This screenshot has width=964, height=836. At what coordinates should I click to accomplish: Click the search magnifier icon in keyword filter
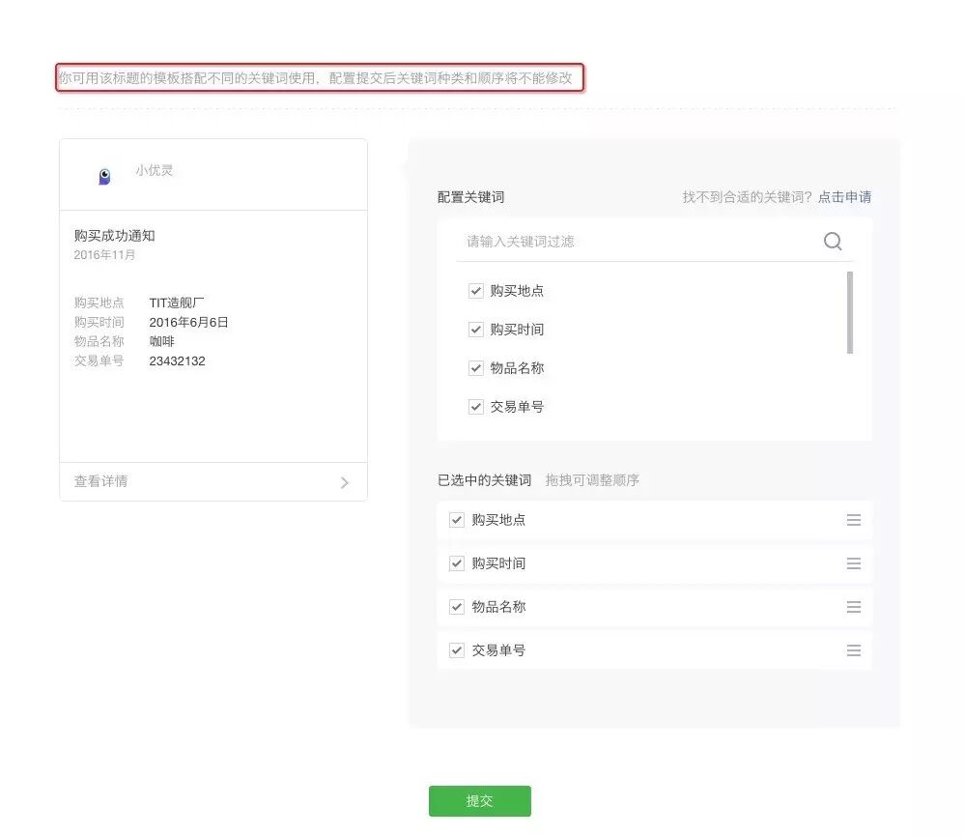tap(833, 242)
